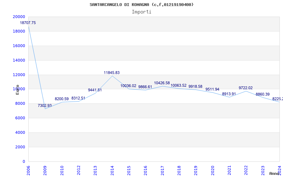Select the x-axis year 2012
Screen dimensions: 283x177
click(79, 170)
